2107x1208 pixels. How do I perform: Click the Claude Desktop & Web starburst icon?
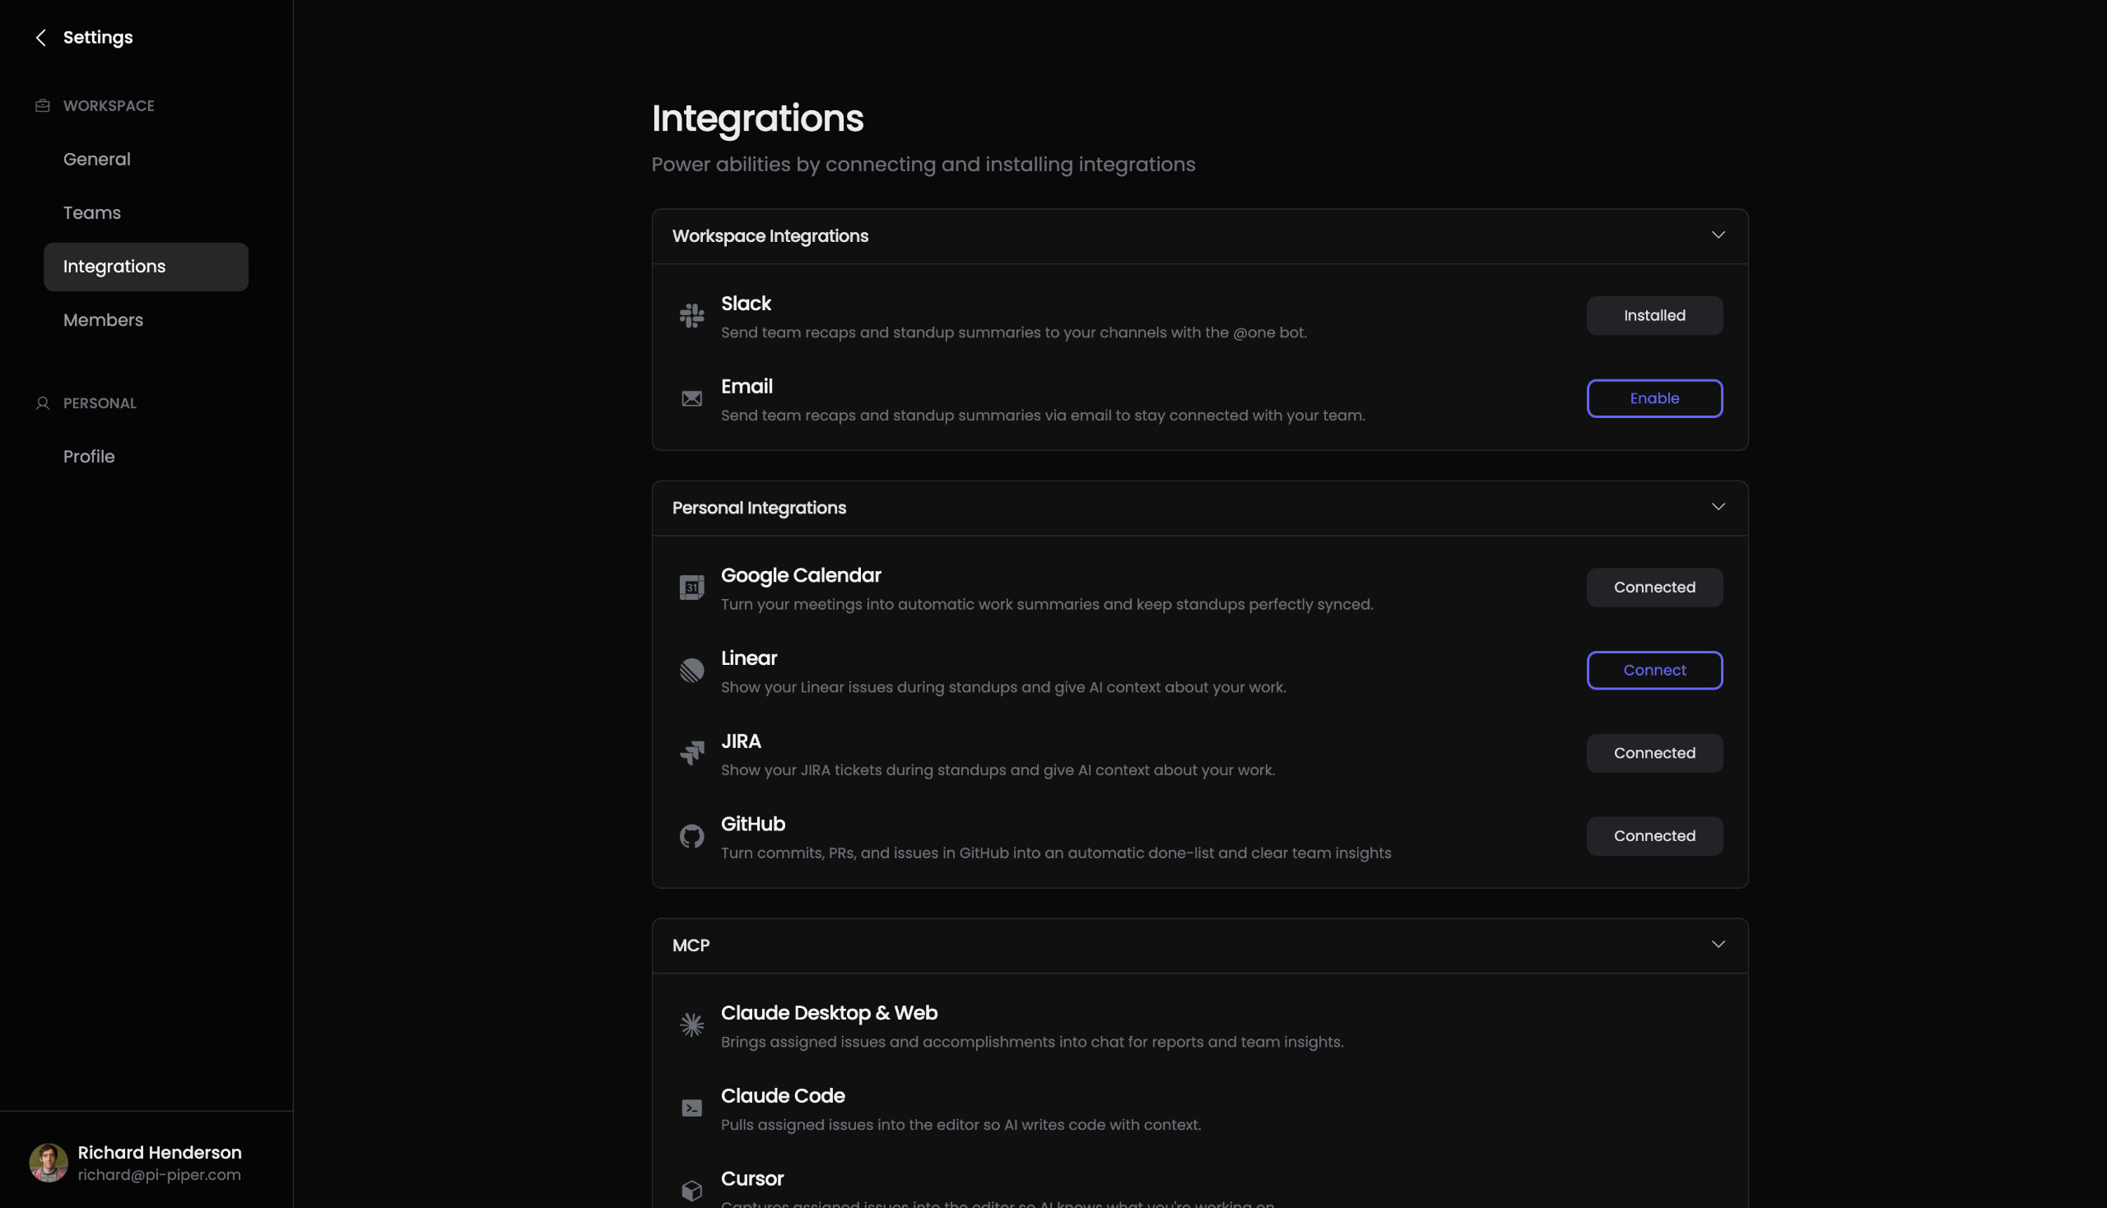[x=691, y=1024]
